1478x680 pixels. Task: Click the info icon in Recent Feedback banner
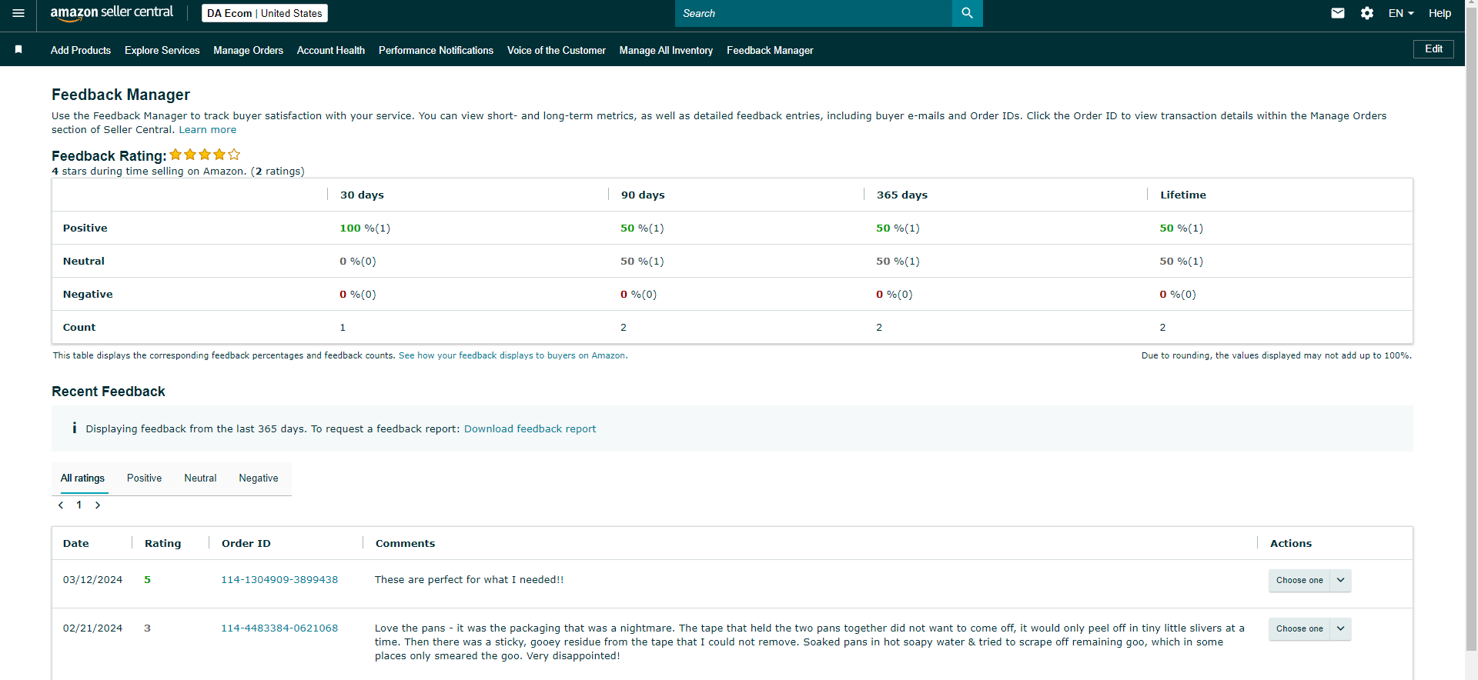point(74,428)
